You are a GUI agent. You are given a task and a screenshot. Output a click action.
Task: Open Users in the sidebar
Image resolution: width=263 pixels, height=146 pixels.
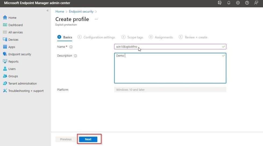pyautogui.click(x=9, y=69)
